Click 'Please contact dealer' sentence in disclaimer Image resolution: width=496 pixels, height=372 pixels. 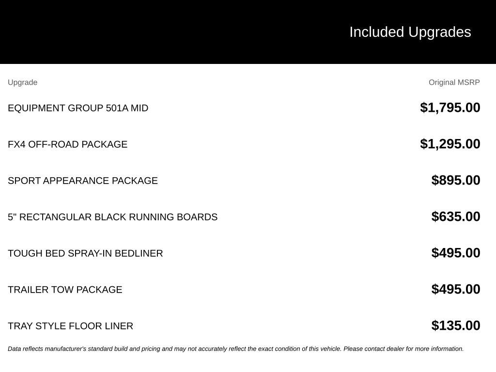pyautogui.click(x=403, y=349)
